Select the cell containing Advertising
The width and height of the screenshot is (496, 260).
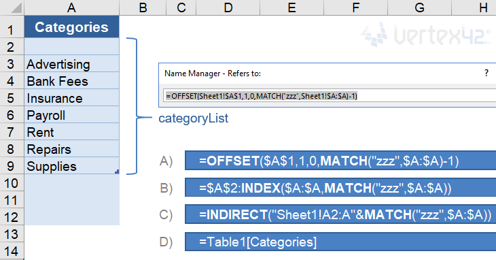tap(71, 64)
